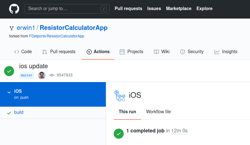
Task: Open the Explore page
Action: click(204, 8)
